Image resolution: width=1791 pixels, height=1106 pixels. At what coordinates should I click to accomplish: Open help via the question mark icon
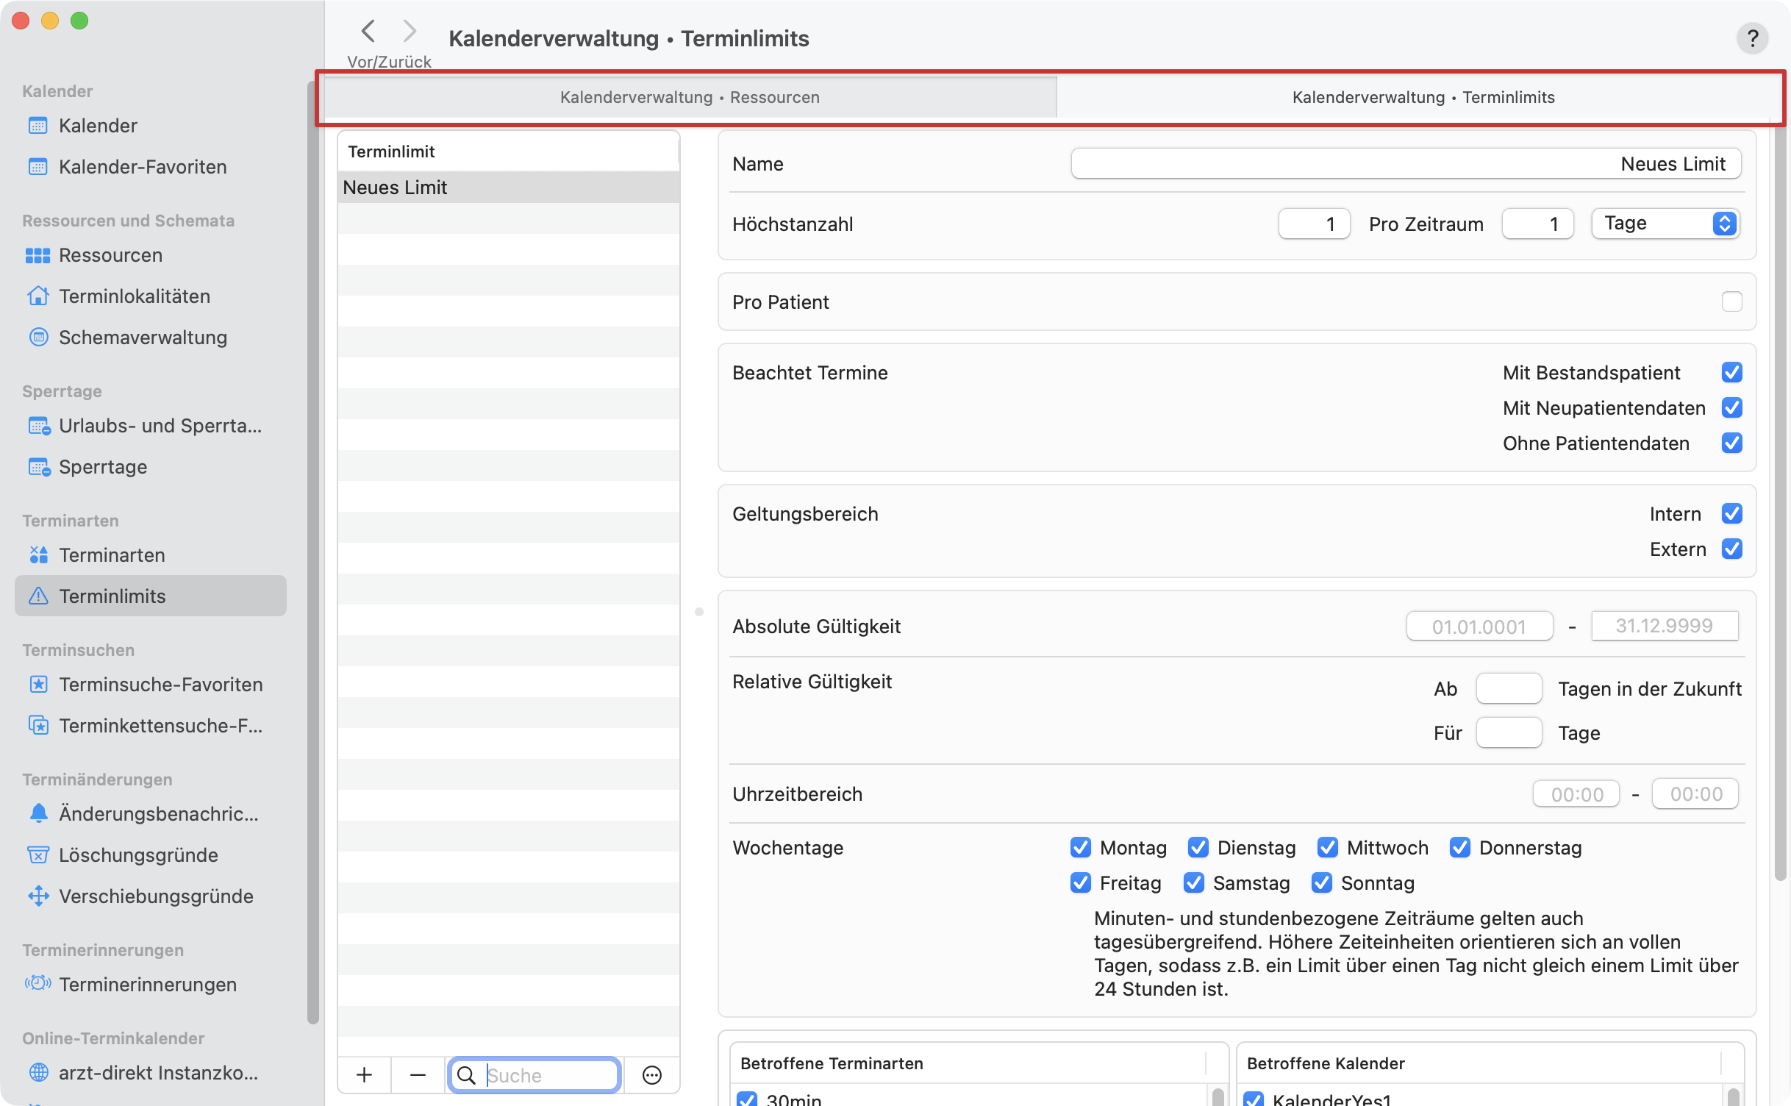(x=1754, y=38)
